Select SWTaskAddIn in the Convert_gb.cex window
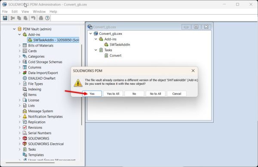Viewport: 258px width, 167px height. click(120, 44)
